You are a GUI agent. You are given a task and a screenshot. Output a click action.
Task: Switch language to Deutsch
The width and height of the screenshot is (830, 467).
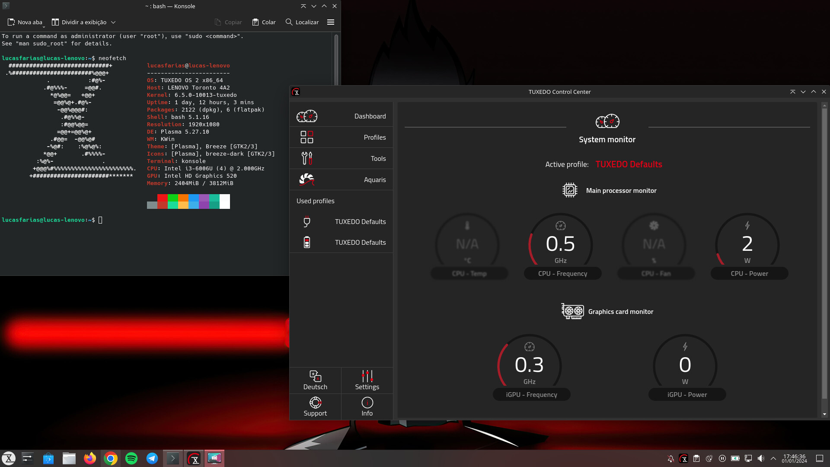[315, 381]
